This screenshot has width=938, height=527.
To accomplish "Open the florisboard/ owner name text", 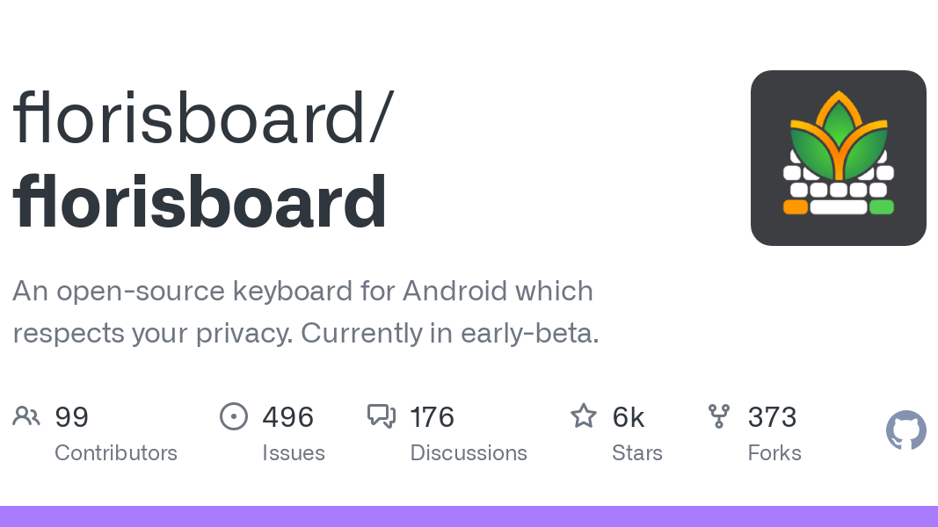I will click(203, 118).
